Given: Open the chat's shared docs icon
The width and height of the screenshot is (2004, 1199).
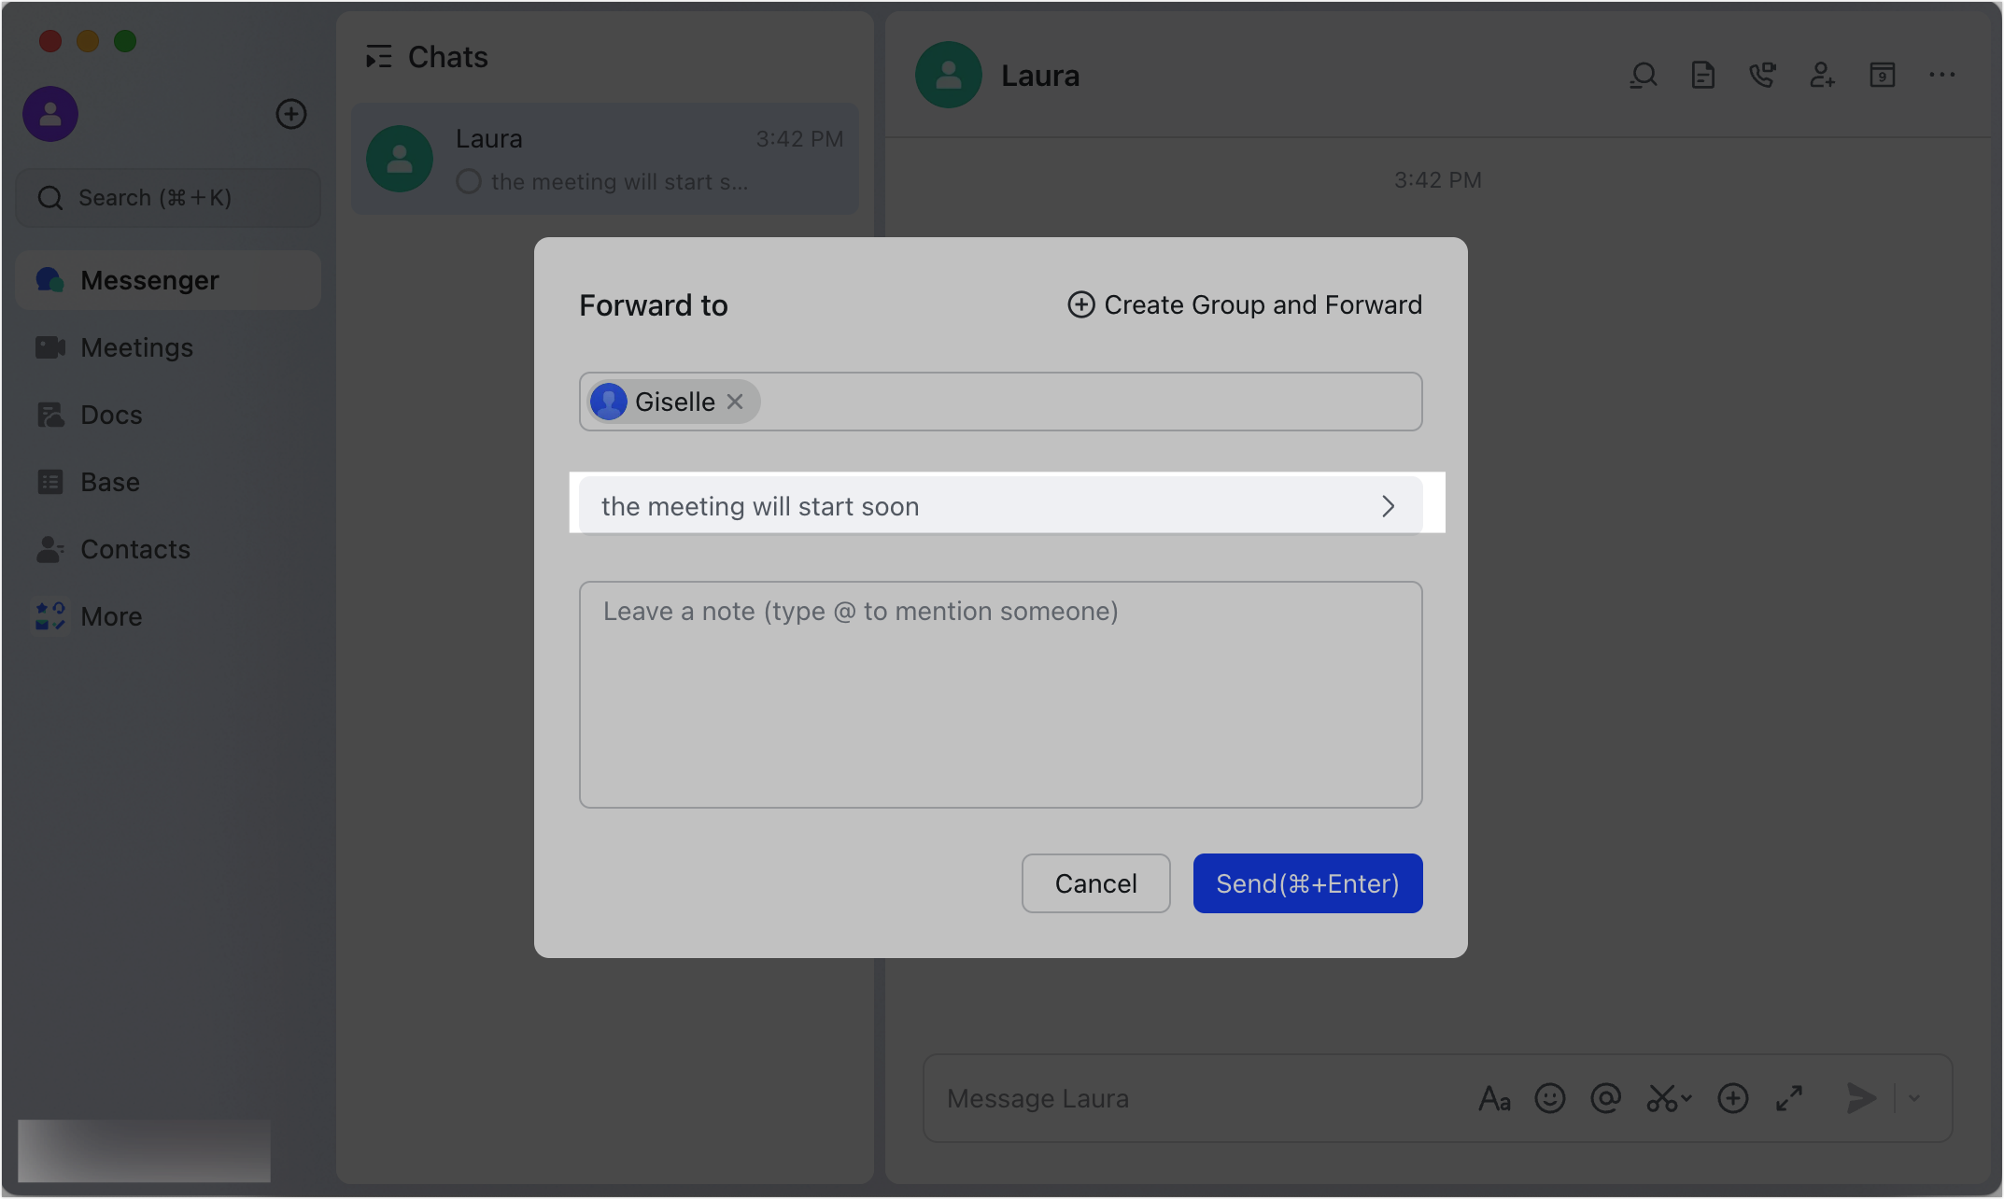Looking at the screenshot, I should tap(1702, 76).
